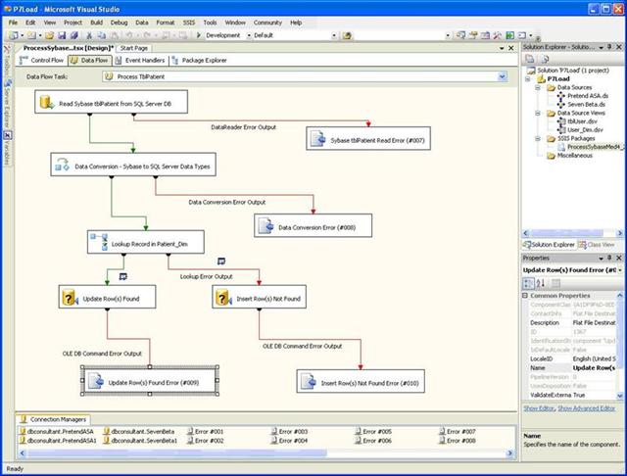Select Data Conversion Error (#008) destination

pos(313,225)
